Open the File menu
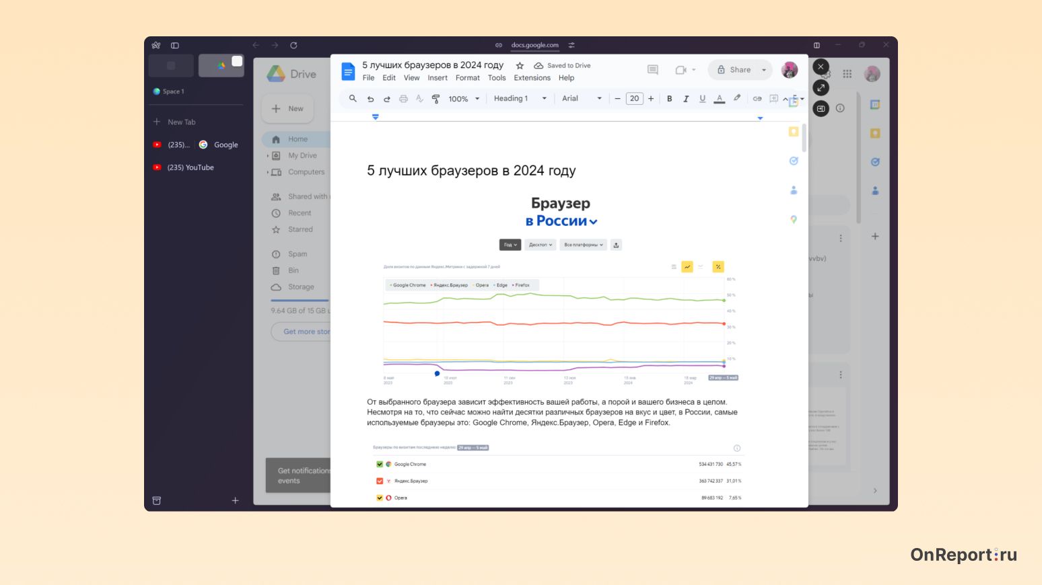Image resolution: width=1042 pixels, height=585 pixels. tap(368, 78)
